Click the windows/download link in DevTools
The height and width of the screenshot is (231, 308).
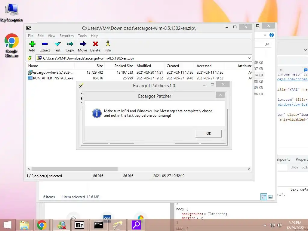pyautogui.click(x=293, y=104)
